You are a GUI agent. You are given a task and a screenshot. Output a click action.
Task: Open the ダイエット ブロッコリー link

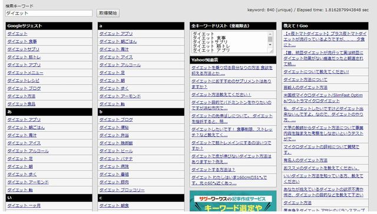122,190
